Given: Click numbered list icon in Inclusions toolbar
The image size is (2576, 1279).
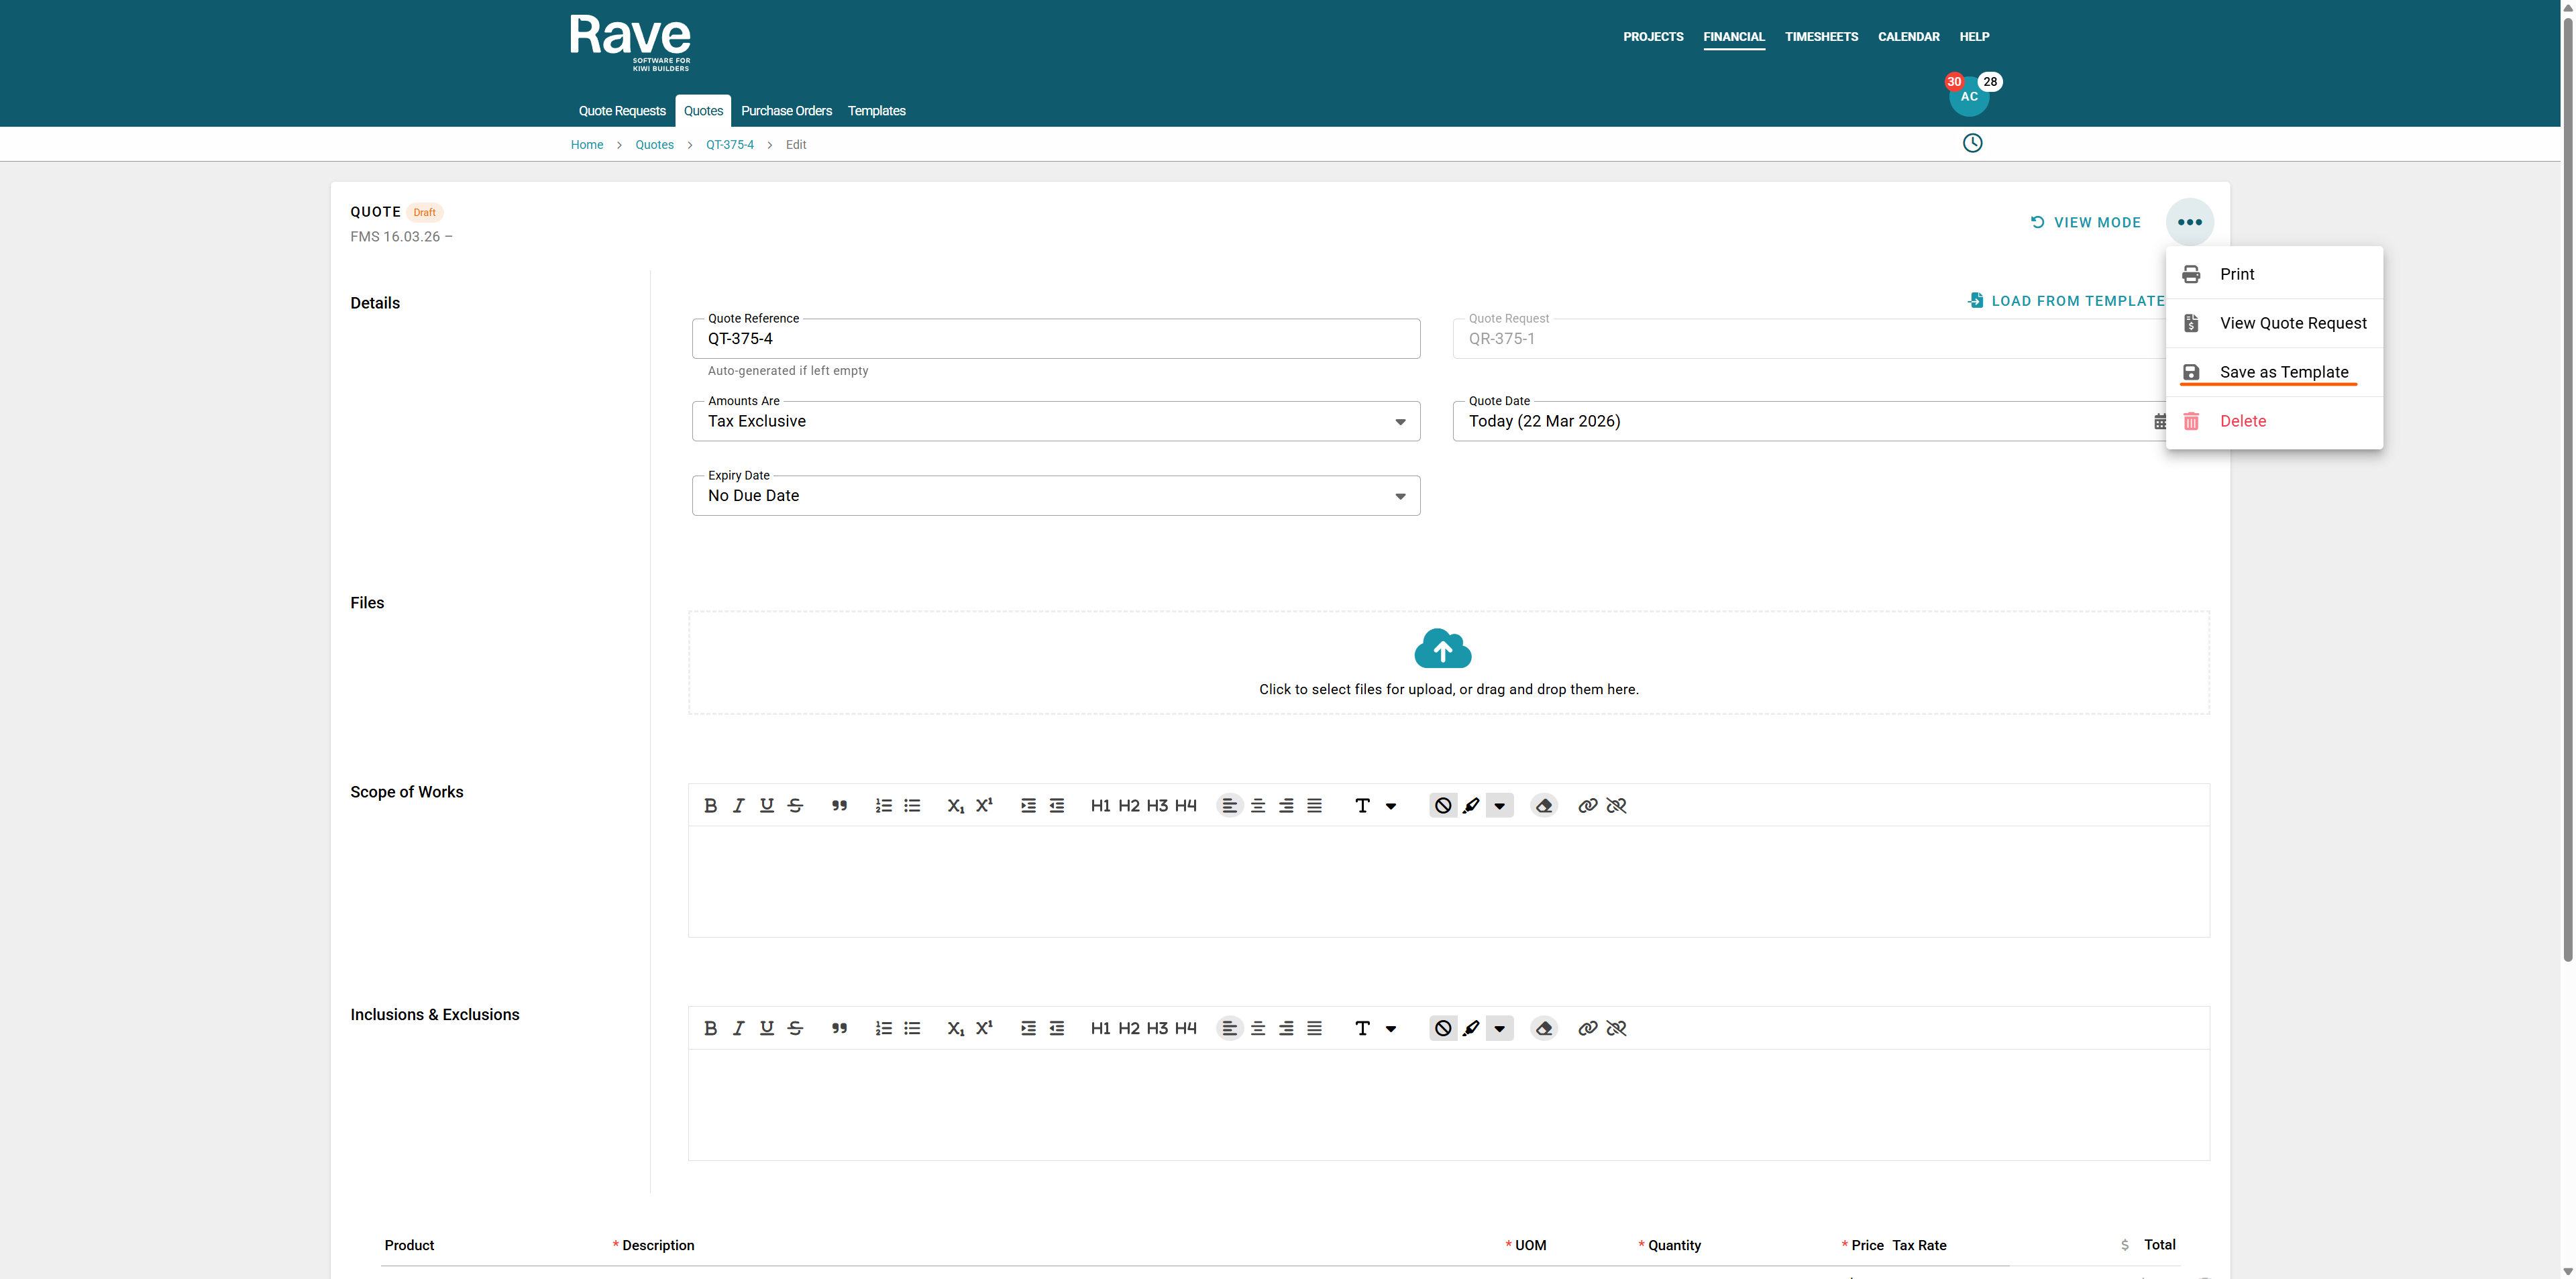Looking at the screenshot, I should click(883, 1028).
